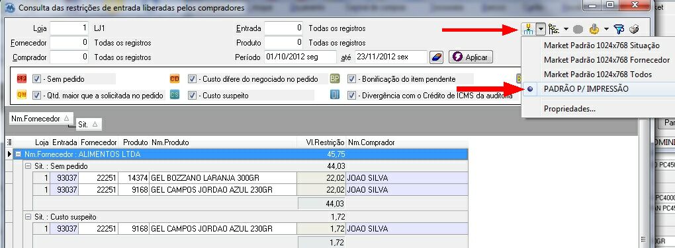Viewport: 675px width, 248px height.
Task: Click the yellow joystick tool icon
Action: point(594,29)
